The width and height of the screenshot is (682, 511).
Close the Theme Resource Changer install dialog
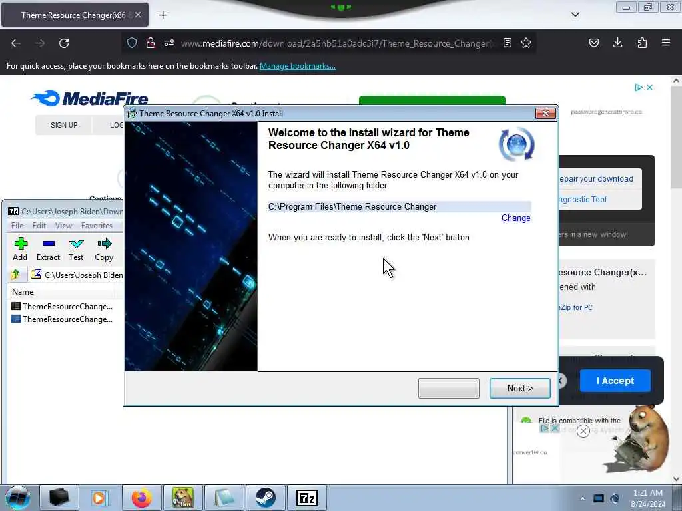point(545,113)
